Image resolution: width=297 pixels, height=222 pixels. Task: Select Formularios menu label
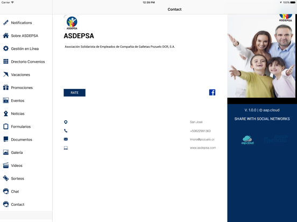[21, 127]
